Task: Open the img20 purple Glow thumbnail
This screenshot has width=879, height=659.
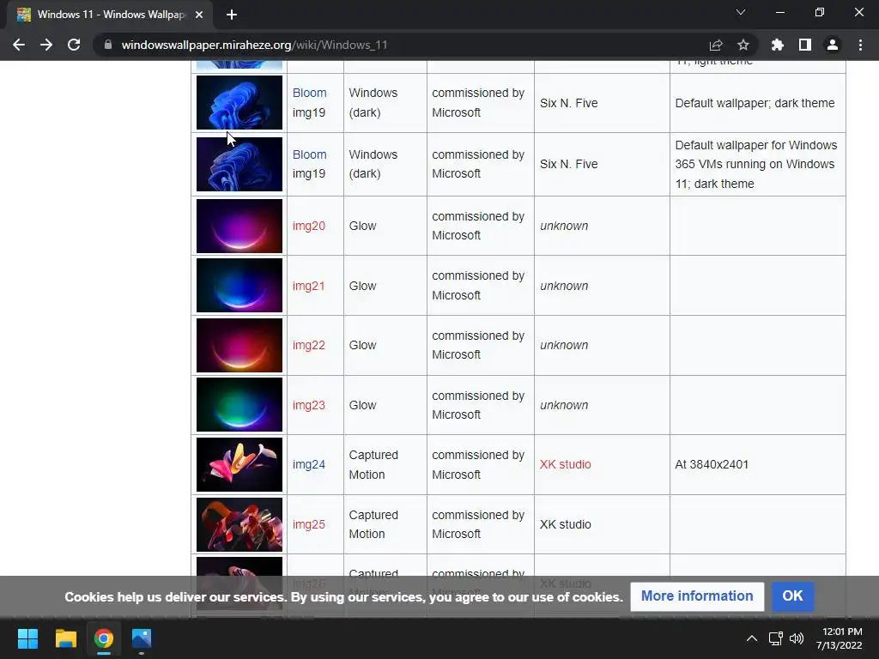Action: [x=239, y=226]
